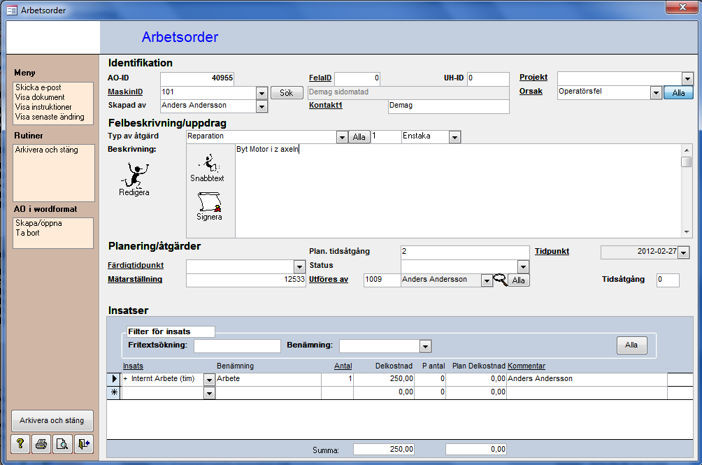
Task: Select the new record asterisk row selector
Action: pos(114,392)
